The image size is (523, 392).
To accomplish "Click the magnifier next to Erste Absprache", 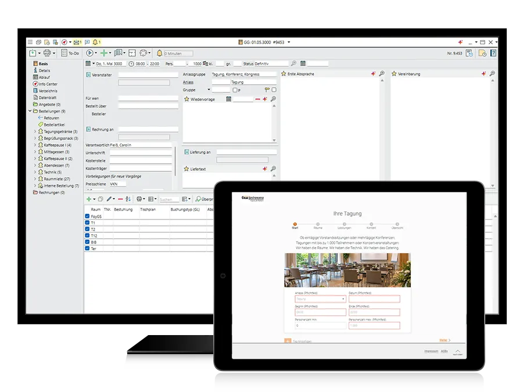I will (x=382, y=73).
